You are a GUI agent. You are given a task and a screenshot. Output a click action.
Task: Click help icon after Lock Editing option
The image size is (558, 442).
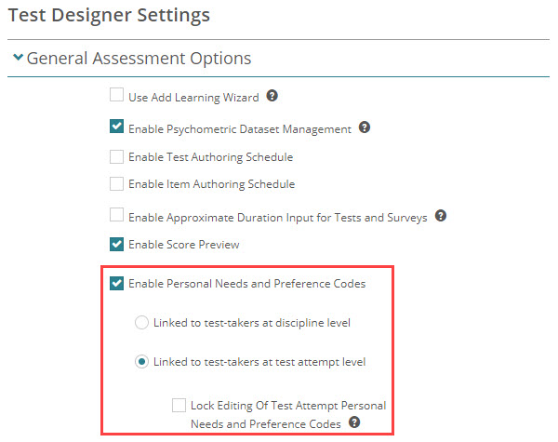click(355, 422)
